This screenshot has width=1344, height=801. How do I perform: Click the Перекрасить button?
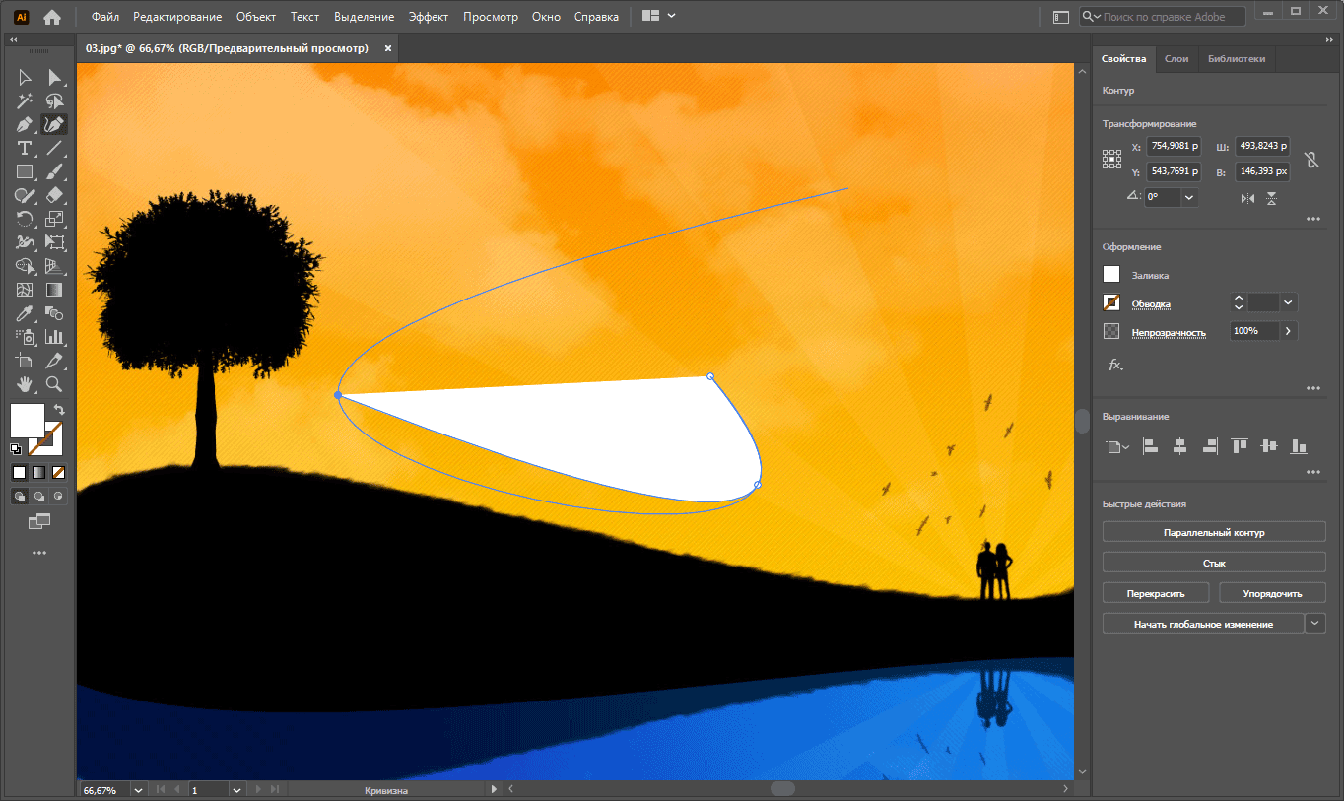click(1155, 592)
